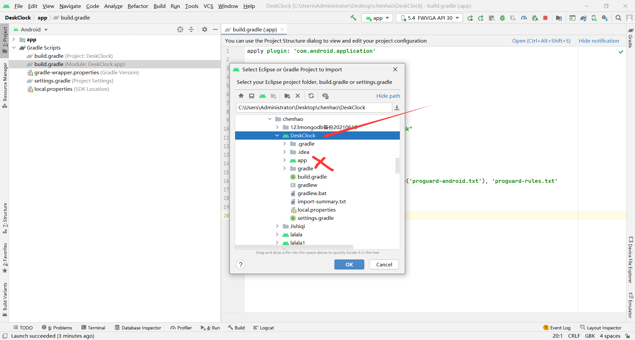Click the Delete X icon in dialog toolbar
The image size is (635, 340).
coord(298,96)
